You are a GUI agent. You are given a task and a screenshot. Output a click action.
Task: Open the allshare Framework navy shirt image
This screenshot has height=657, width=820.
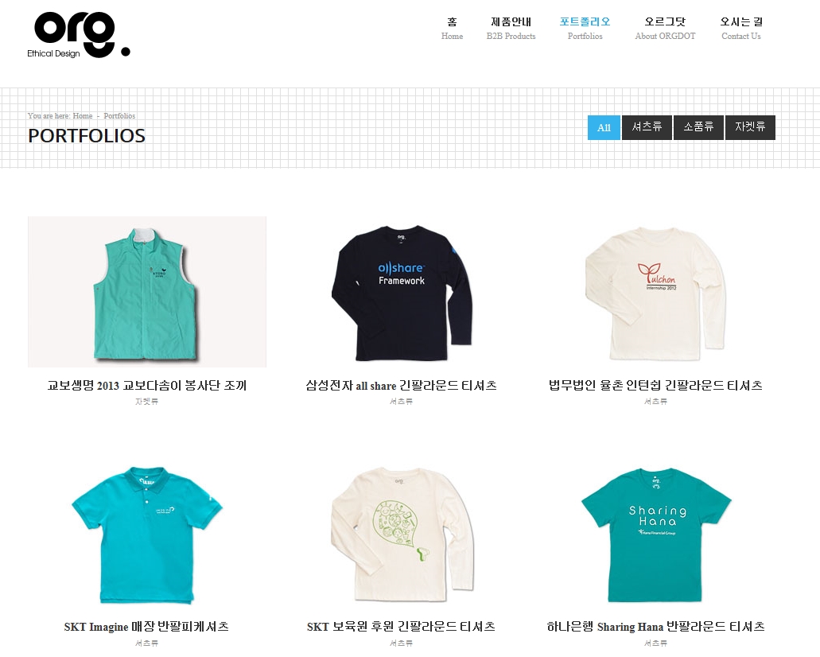[402, 292]
